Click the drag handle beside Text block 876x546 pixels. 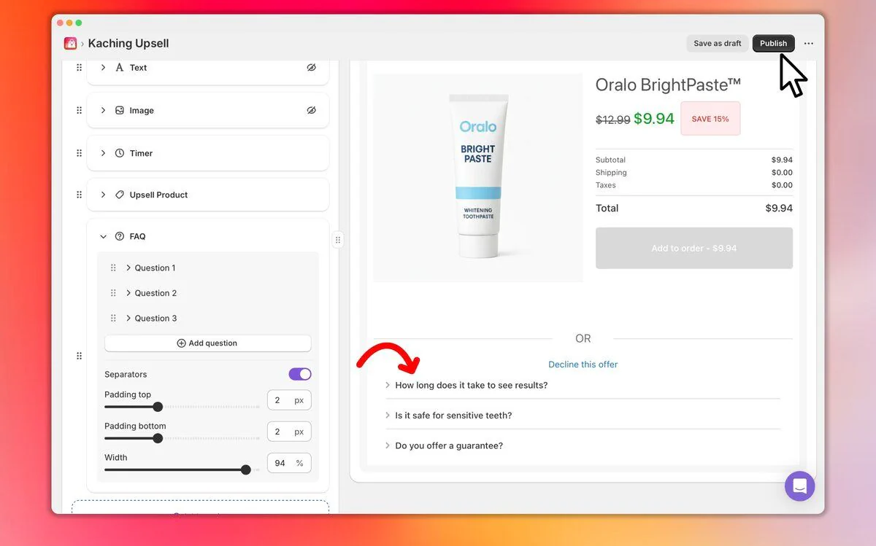pyautogui.click(x=80, y=67)
